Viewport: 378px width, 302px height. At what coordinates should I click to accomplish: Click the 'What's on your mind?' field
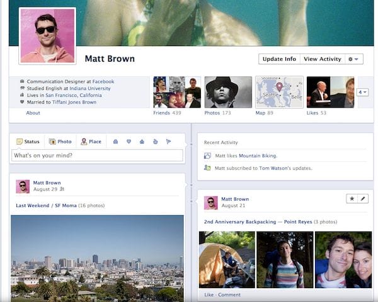point(97,155)
